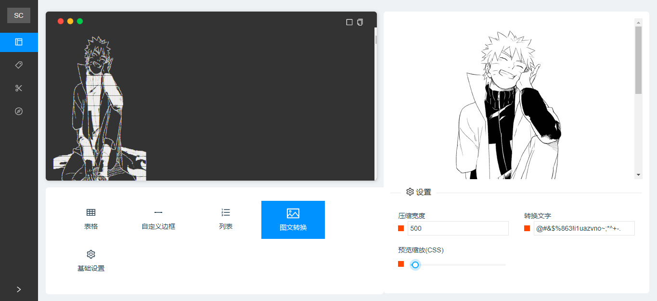This screenshot has width=657, height=301.
Task: Click the 预览缩放 slider handle
Action: pos(415,265)
